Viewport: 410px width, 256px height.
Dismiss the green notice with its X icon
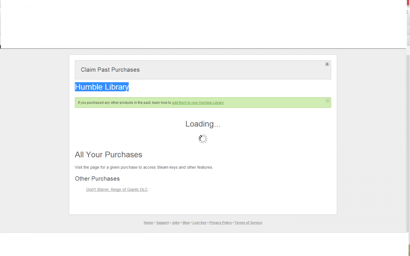327,101
